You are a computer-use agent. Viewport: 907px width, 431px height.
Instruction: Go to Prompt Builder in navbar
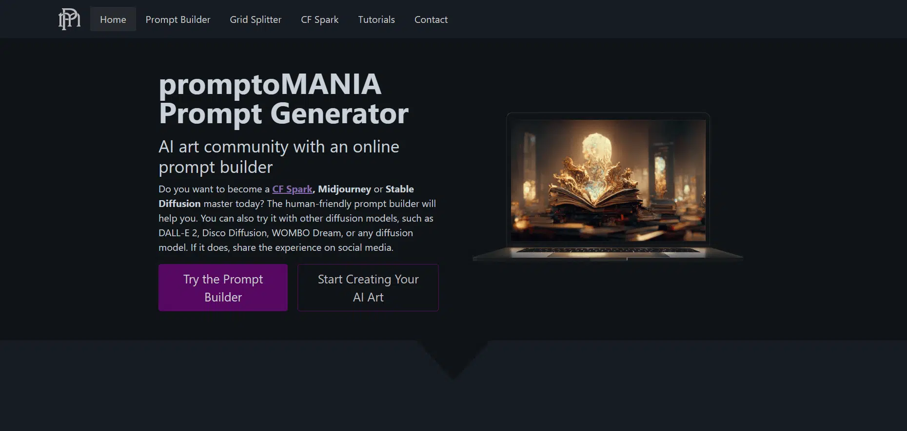(178, 19)
